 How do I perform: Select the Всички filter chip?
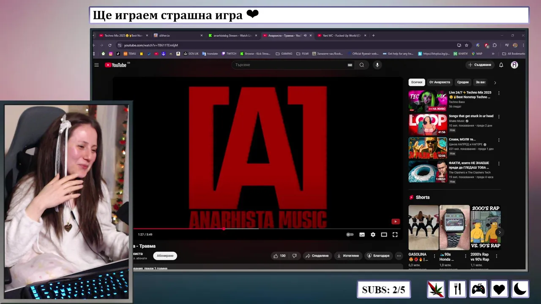[416, 82]
